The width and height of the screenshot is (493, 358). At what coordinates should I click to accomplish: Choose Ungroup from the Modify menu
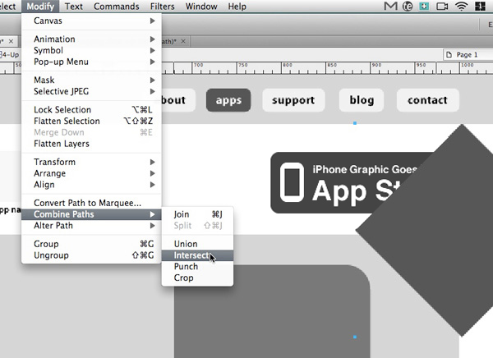coord(91,255)
